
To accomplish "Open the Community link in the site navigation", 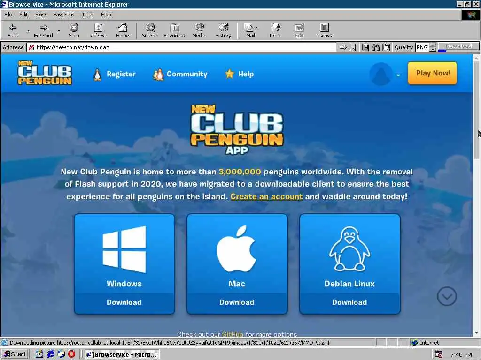I will (x=180, y=74).
